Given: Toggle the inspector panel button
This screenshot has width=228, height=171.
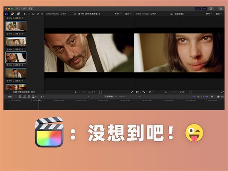Looking at the screenshot, I should [211, 9].
